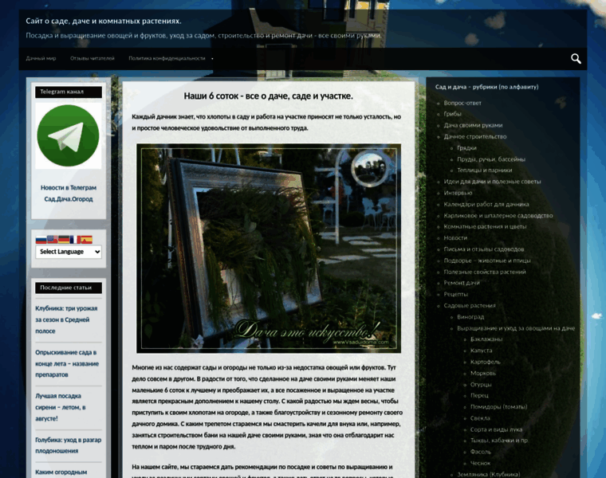This screenshot has height=478, width=606.
Task: Open the Опрыскивание сада article link
Action: [x=65, y=362]
